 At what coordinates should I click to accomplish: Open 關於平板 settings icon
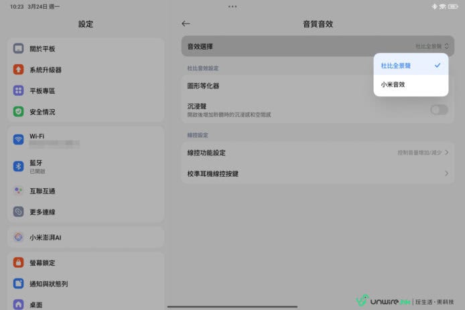tap(19, 49)
